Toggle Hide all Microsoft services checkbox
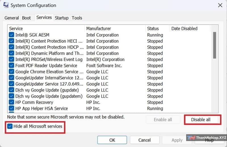Screen dimensions: 227x147 pos(10,126)
